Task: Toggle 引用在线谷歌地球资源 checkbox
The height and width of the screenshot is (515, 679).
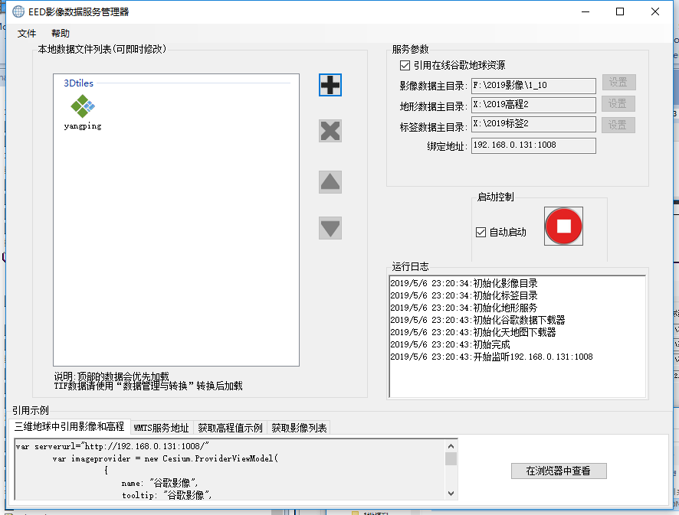Action: point(405,66)
